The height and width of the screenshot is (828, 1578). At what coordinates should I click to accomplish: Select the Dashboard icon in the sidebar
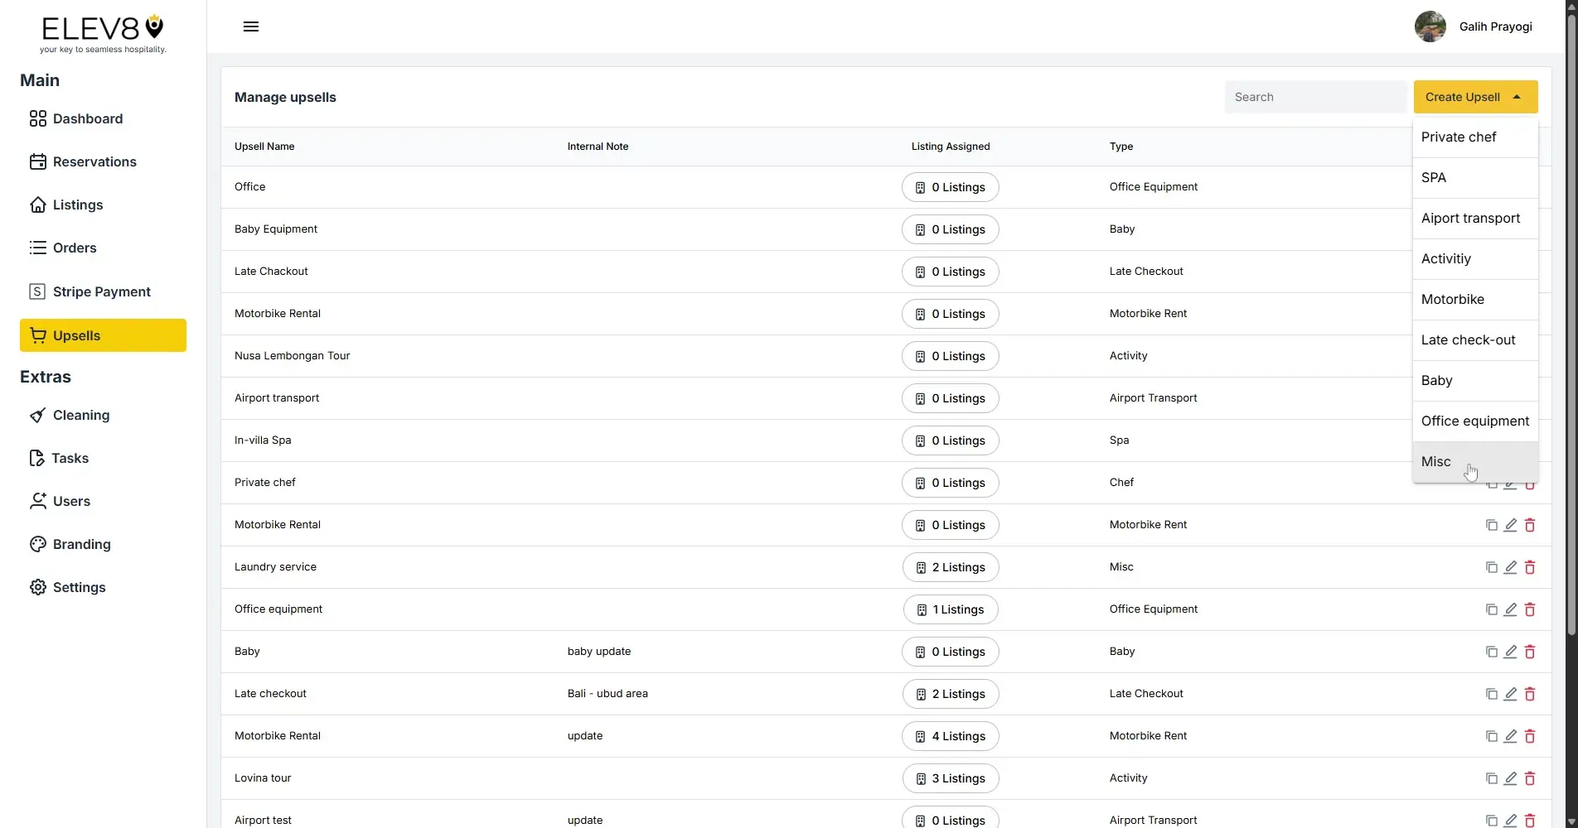tap(37, 118)
